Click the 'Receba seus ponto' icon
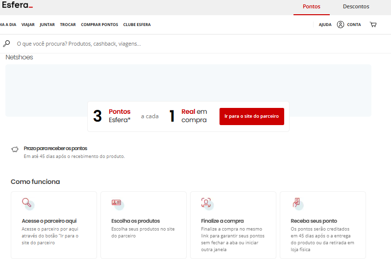The height and width of the screenshot is (259, 391). click(x=296, y=203)
